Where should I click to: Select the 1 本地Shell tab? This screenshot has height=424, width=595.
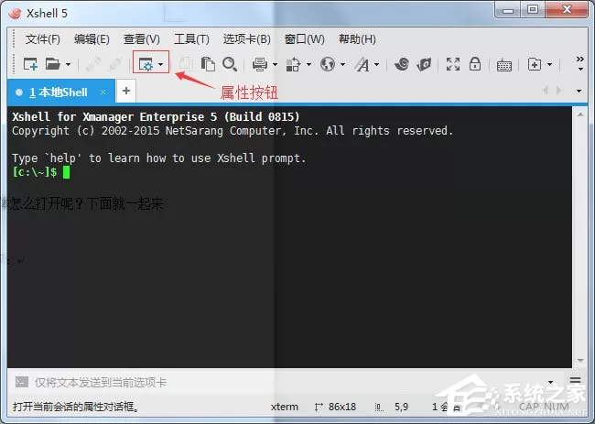coord(60,92)
